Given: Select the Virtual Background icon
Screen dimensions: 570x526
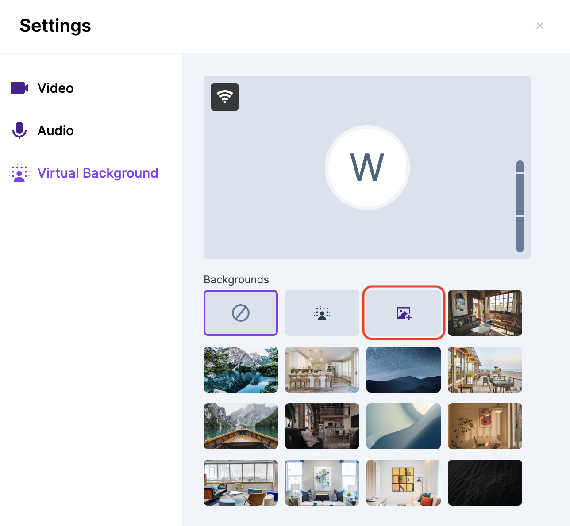Looking at the screenshot, I should [x=19, y=173].
